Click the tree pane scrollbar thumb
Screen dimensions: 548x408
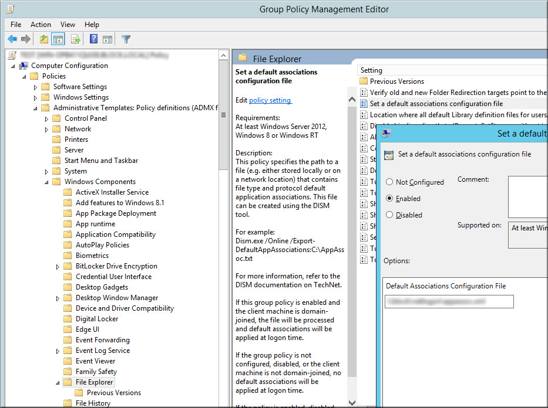coord(223,115)
